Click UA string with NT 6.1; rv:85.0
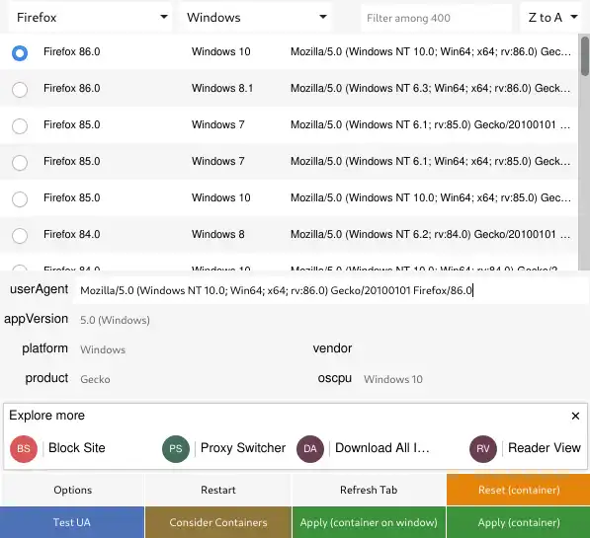This screenshot has height=538, width=590. [x=431, y=124]
